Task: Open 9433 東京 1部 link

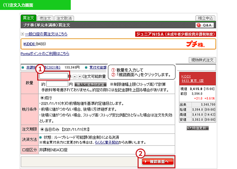Action: pos(193,81)
